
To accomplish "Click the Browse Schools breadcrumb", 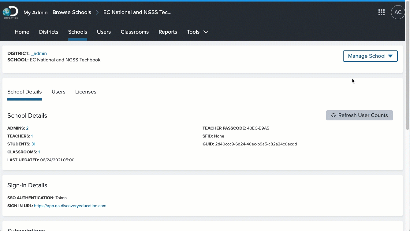I will pyautogui.click(x=72, y=12).
